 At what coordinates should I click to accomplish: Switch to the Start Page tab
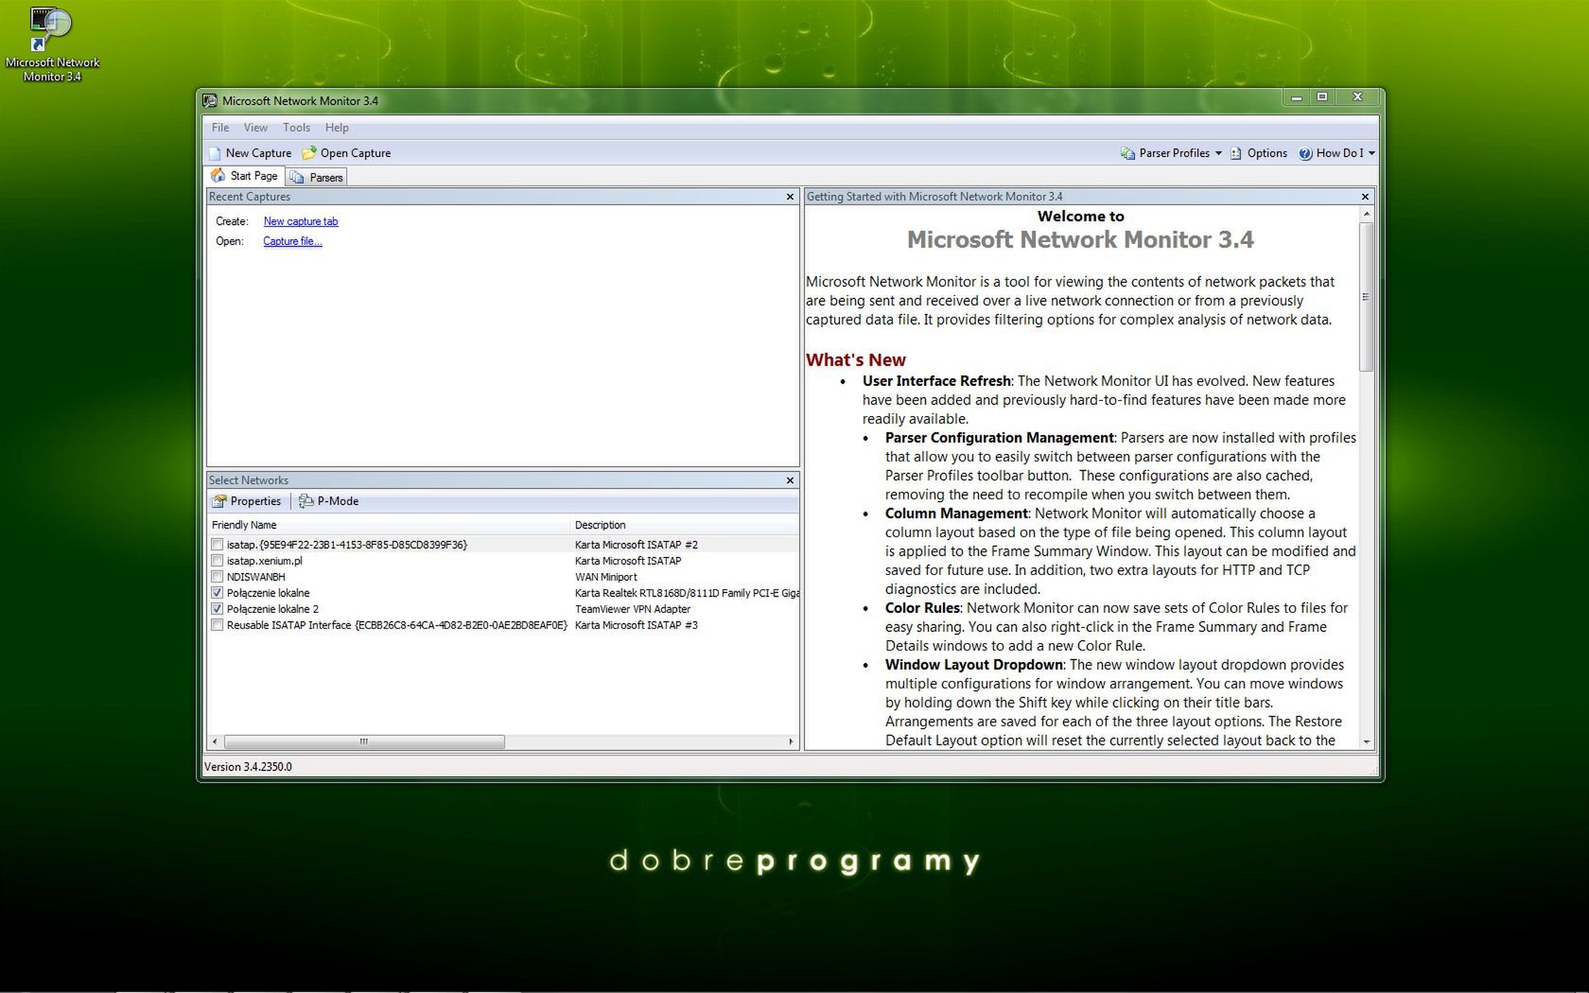[244, 176]
